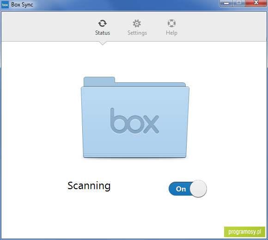This screenshot has height=240, width=268.
Task: Click the Box Sync title bar logo
Action: [x=5, y=5]
